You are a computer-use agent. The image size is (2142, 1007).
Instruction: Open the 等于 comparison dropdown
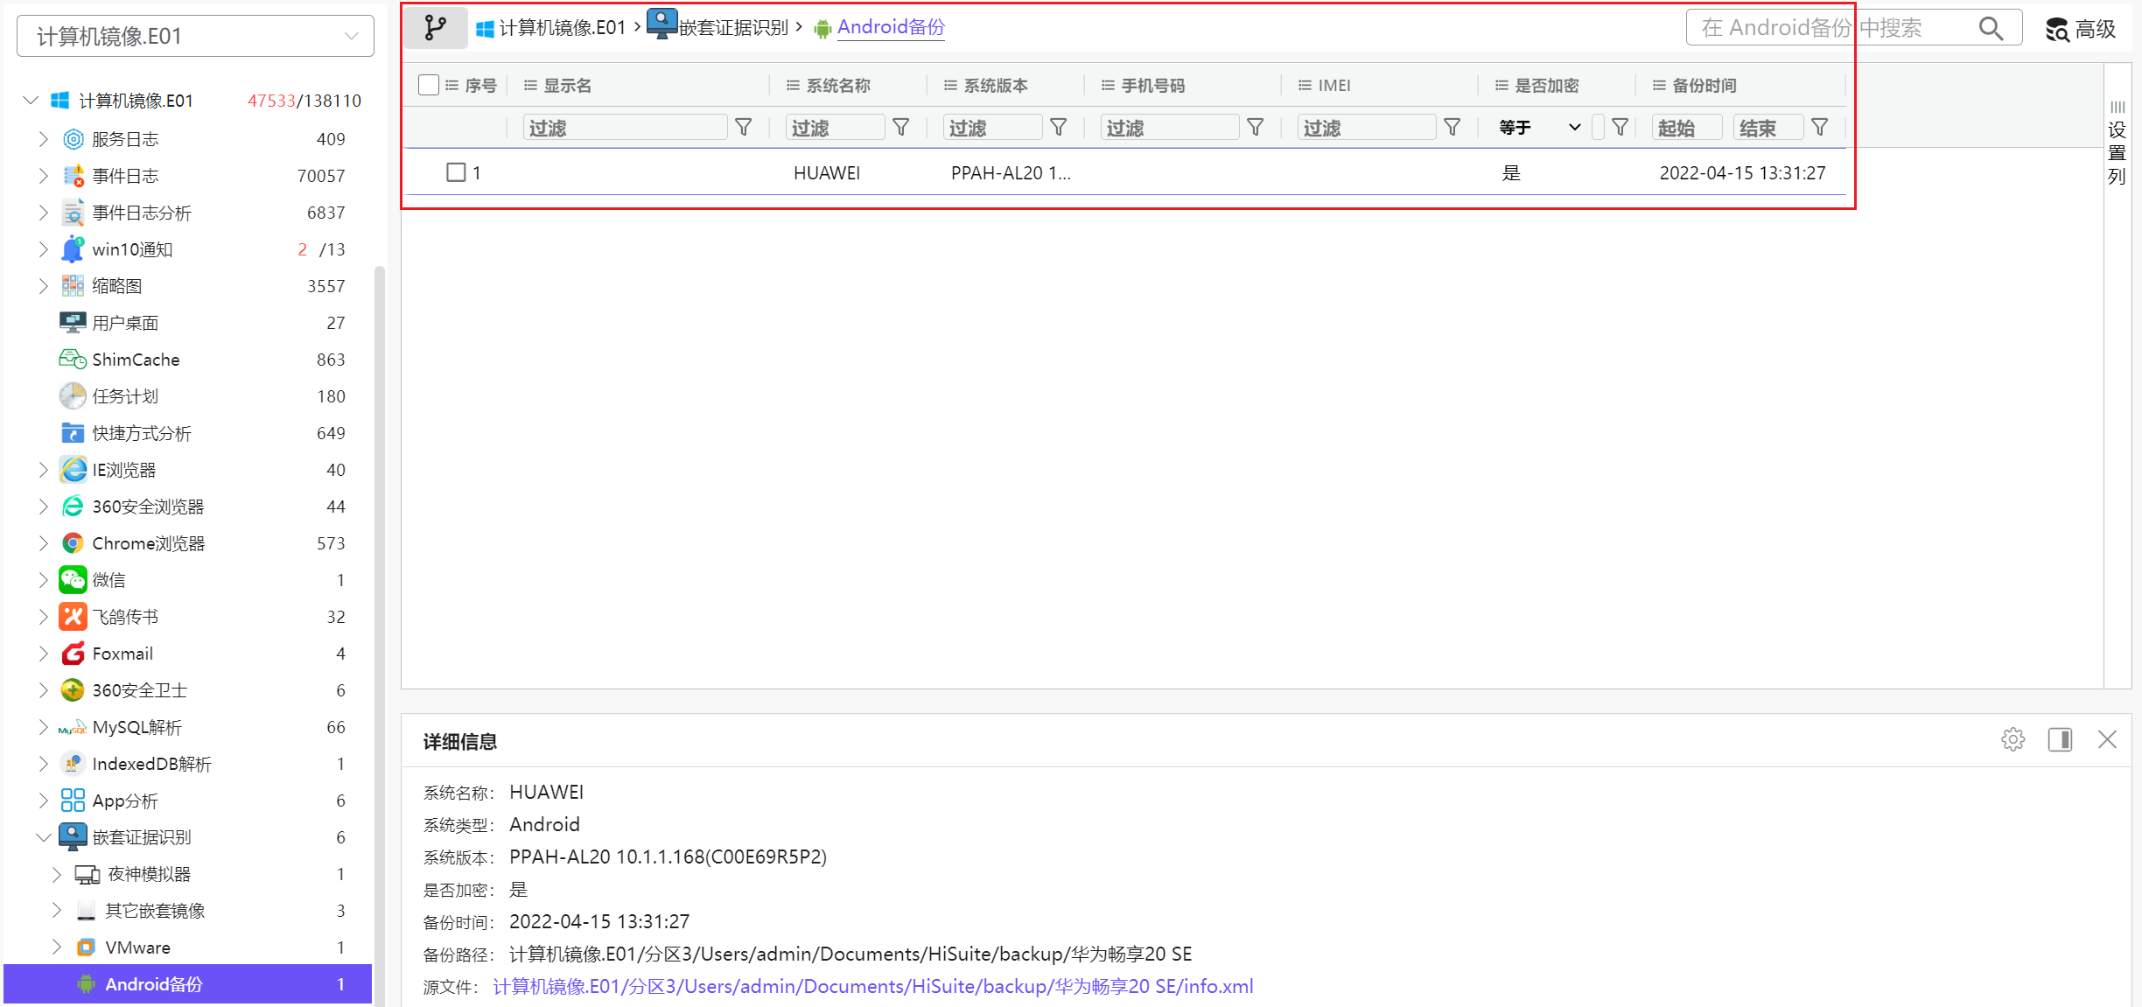tap(1540, 128)
